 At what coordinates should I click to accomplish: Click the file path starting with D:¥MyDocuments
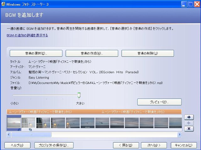pyautogui.click(x=95, y=83)
